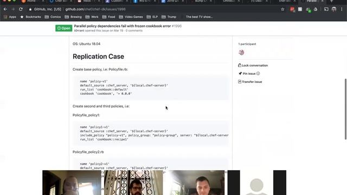Click the browser forward arrow
The image size is (347, 195).
pos(13,9)
